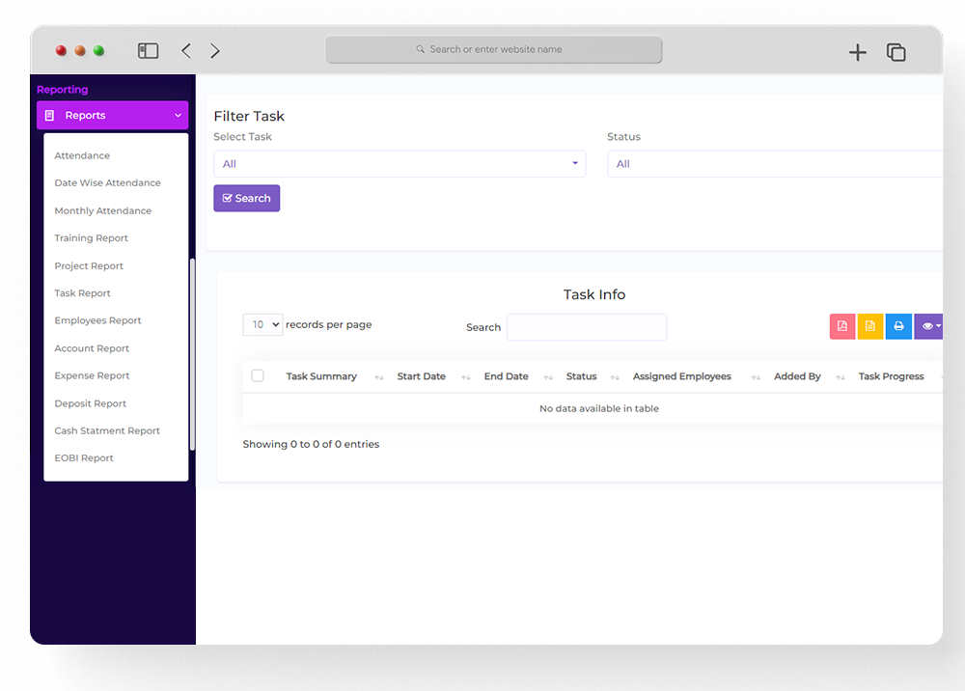Click the sidebar vertical scrollbar

[x=192, y=354]
